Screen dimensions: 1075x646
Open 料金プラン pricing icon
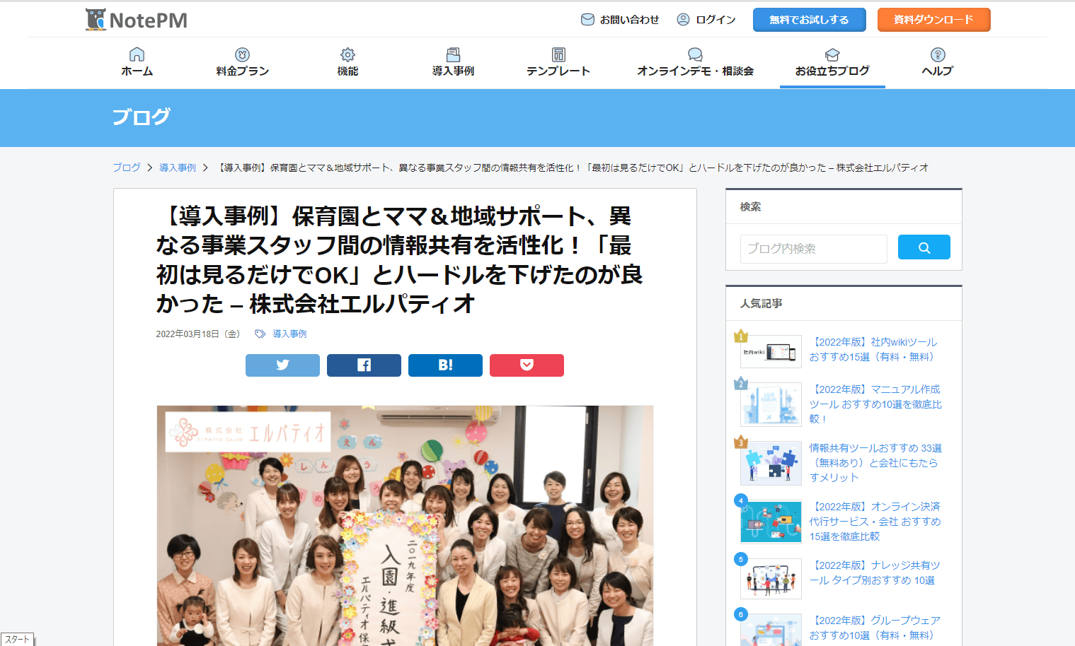pos(242,54)
